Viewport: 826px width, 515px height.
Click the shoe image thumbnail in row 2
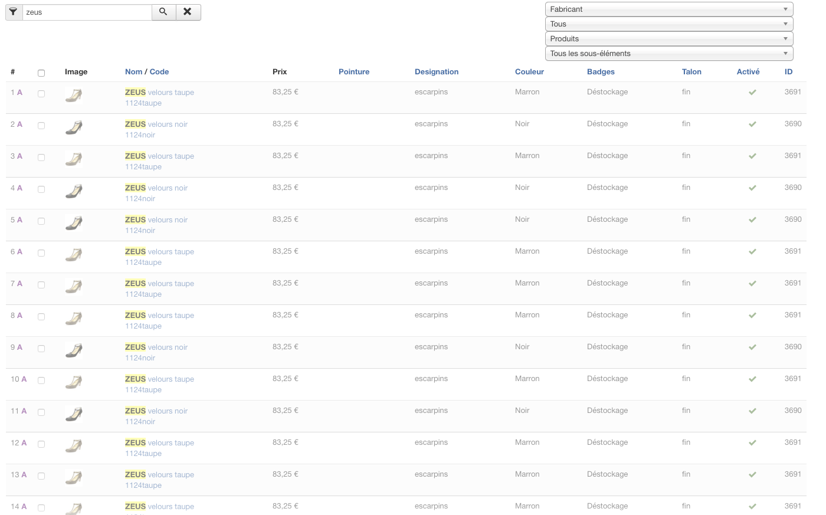tap(74, 127)
